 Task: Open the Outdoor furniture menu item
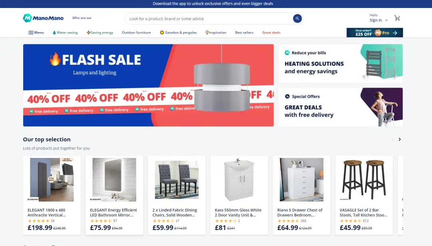point(136,32)
